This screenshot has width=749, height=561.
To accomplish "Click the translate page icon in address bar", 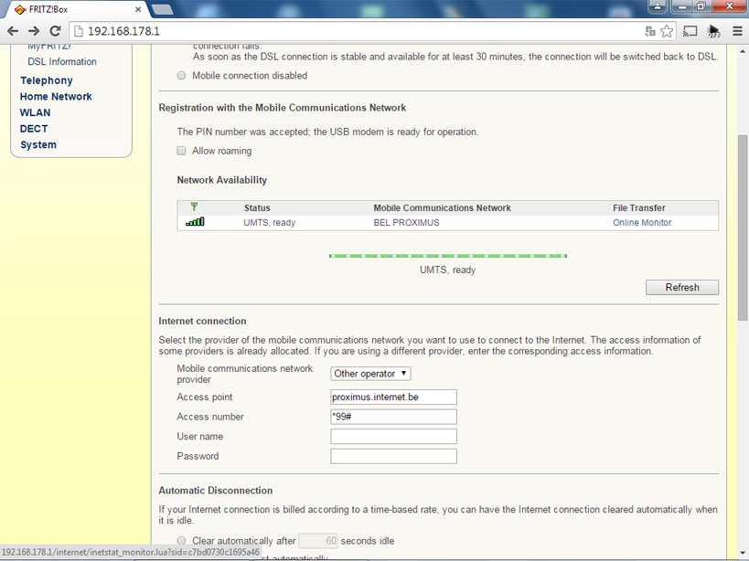I will [650, 31].
